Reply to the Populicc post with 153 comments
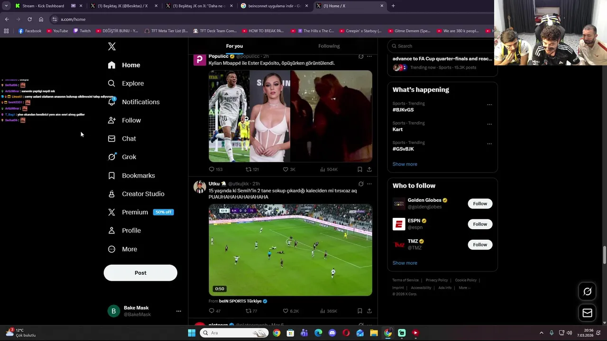This screenshot has width=607, height=341. pos(216,169)
